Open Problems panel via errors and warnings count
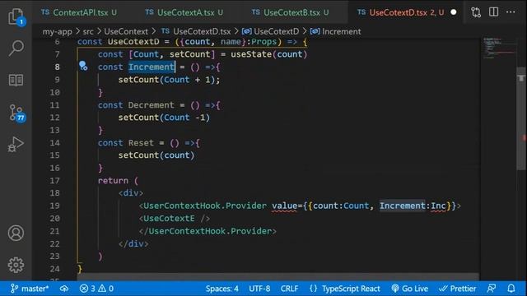The width and height of the screenshot is (527, 296). [x=97, y=289]
